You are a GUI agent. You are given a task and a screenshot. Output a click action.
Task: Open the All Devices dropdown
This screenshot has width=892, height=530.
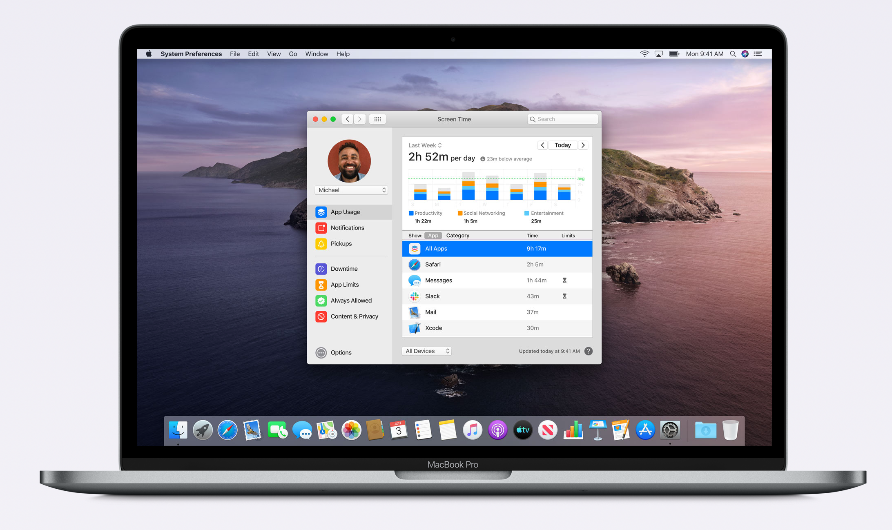click(427, 351)
